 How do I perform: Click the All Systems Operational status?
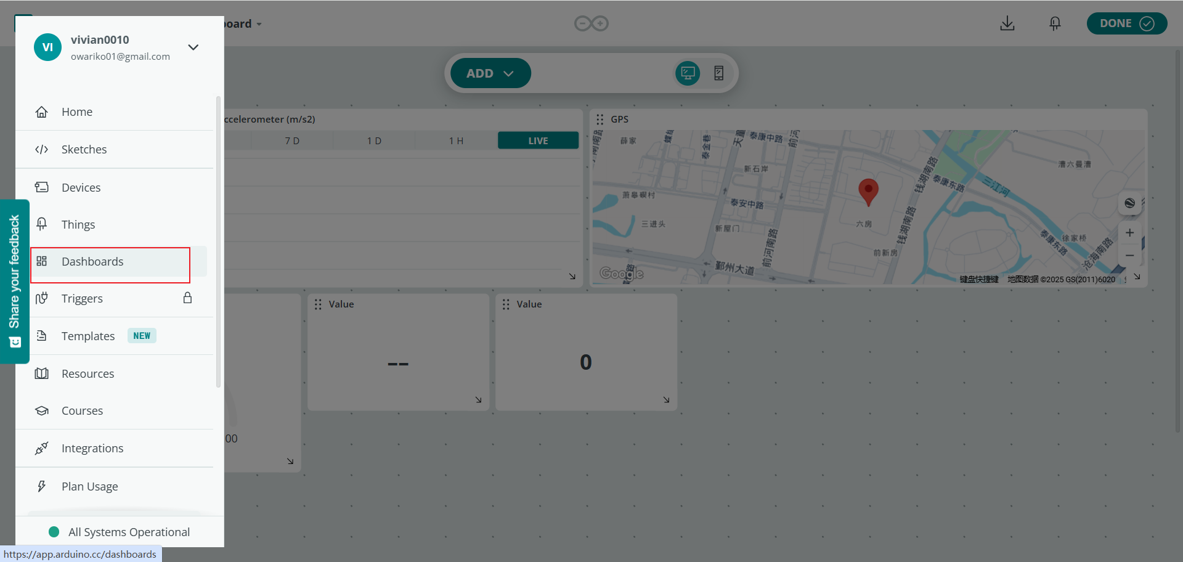(x=119, y=532)
